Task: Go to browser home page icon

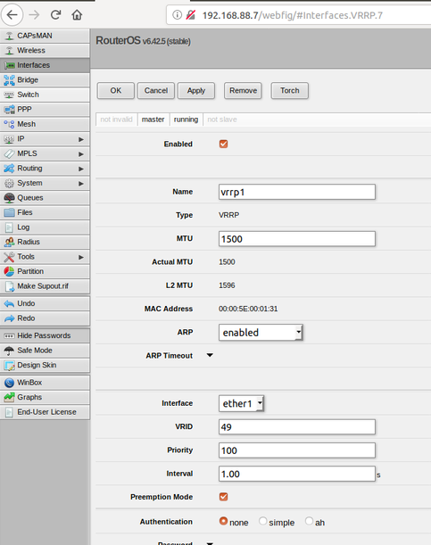Action: [77, 14]
